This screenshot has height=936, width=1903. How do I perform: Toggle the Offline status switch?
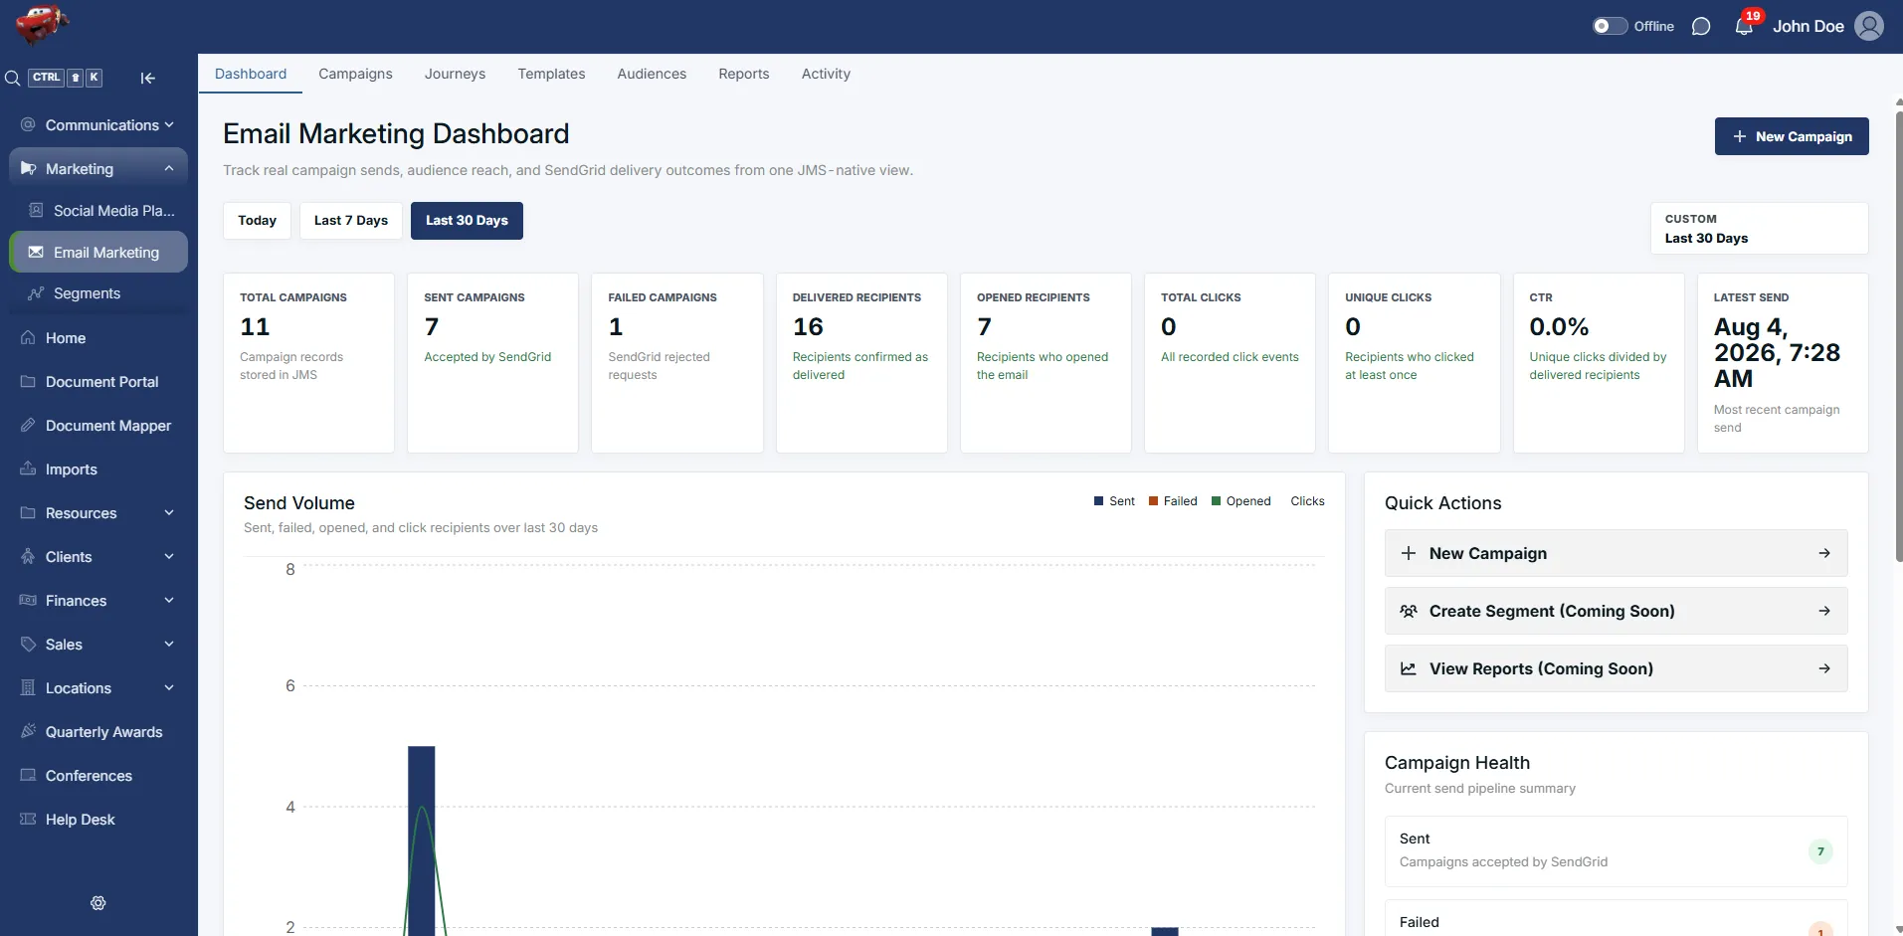[x=1610, y=26]
